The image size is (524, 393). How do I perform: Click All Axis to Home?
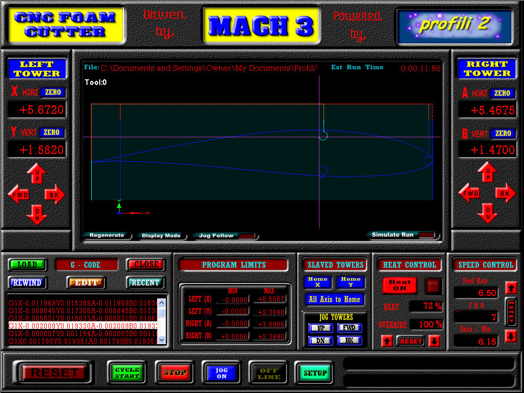coord(335,299)
